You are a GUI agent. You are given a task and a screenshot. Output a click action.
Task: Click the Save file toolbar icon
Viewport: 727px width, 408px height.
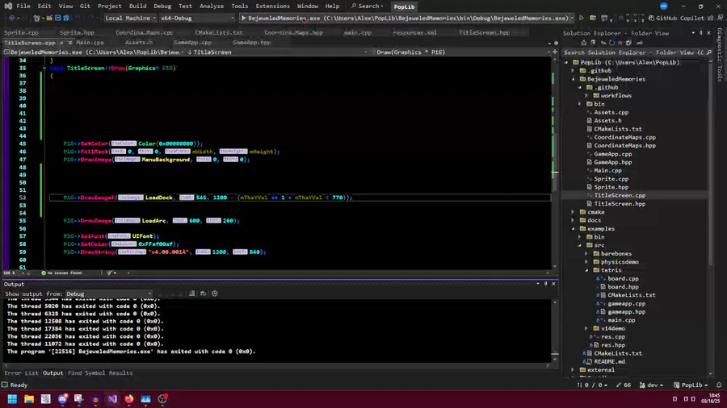[x=58, y=18]
